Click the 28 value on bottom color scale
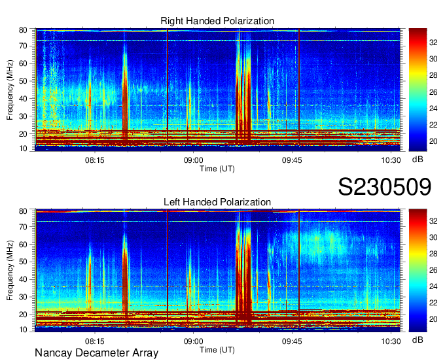Image resolution: width=445 pixels, height=361 pixels. pos(433,254)
